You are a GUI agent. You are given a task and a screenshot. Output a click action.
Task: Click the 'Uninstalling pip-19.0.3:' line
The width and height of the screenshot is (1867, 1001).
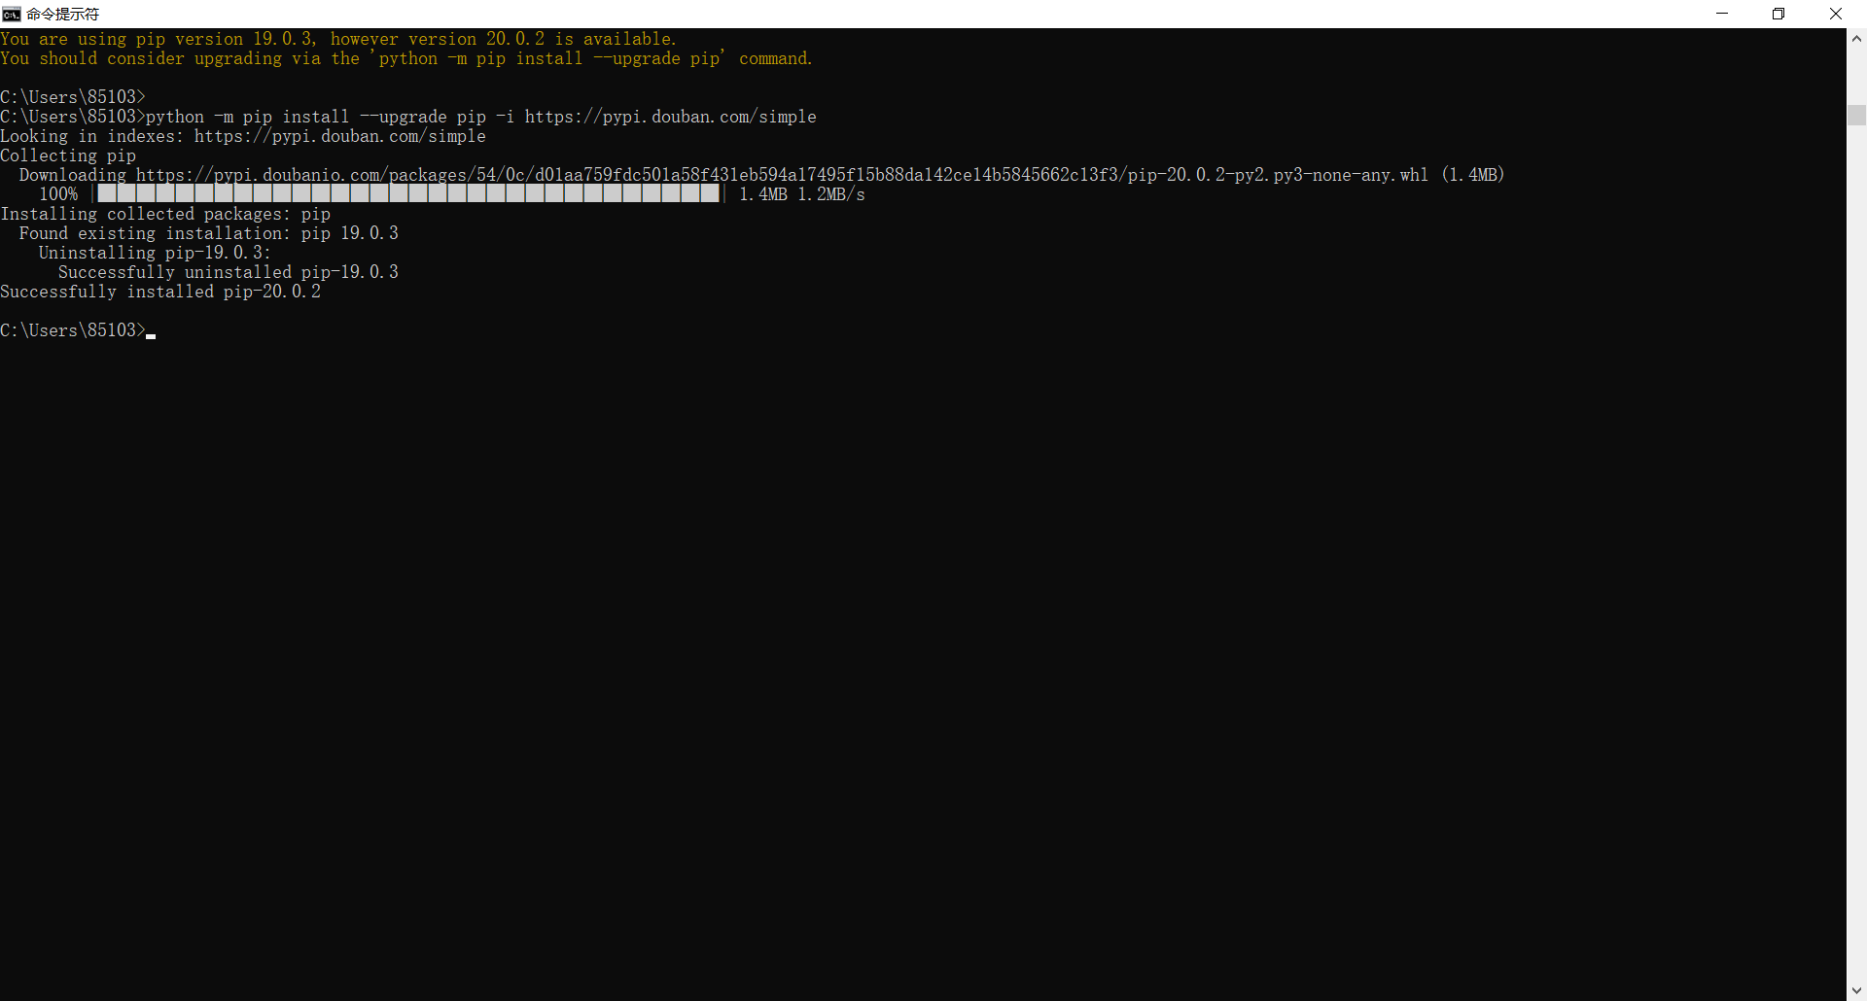[x=156, y=253]
